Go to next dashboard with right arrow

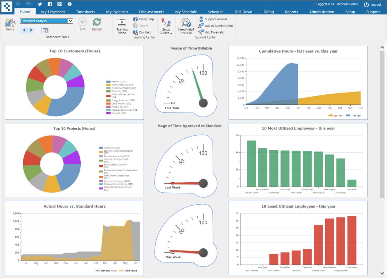31,30
